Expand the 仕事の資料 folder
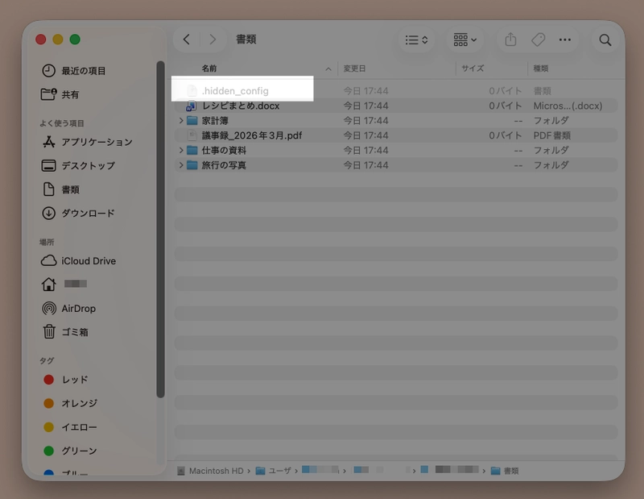The height and width of the screenshot is (499, 644). pos(180,150)
